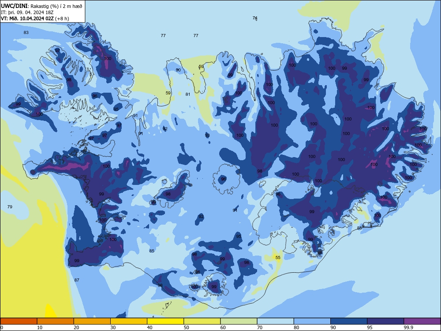441x331 pixels.
Task: Click the pale blue 70–80 legend band
Action: point(275,321)
